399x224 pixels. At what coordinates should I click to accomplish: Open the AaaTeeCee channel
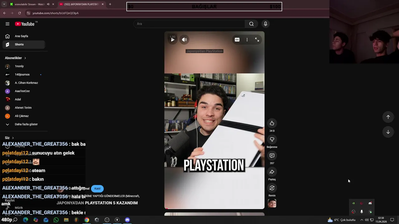pos(23,91)
